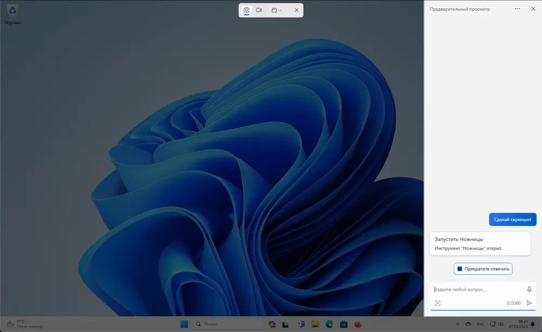This screenshot has height=332, width=542.
Task: Expand hidden system tray icons chevron
Action: 457,324
